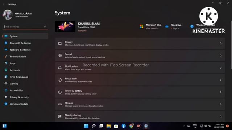Click the OneDrive cloud icon
Viewport: 232px width, 130px height.
click(x=167, y=26)
